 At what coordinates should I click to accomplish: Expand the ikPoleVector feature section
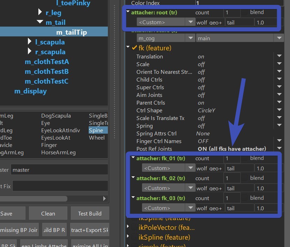(x=128, y=226)
